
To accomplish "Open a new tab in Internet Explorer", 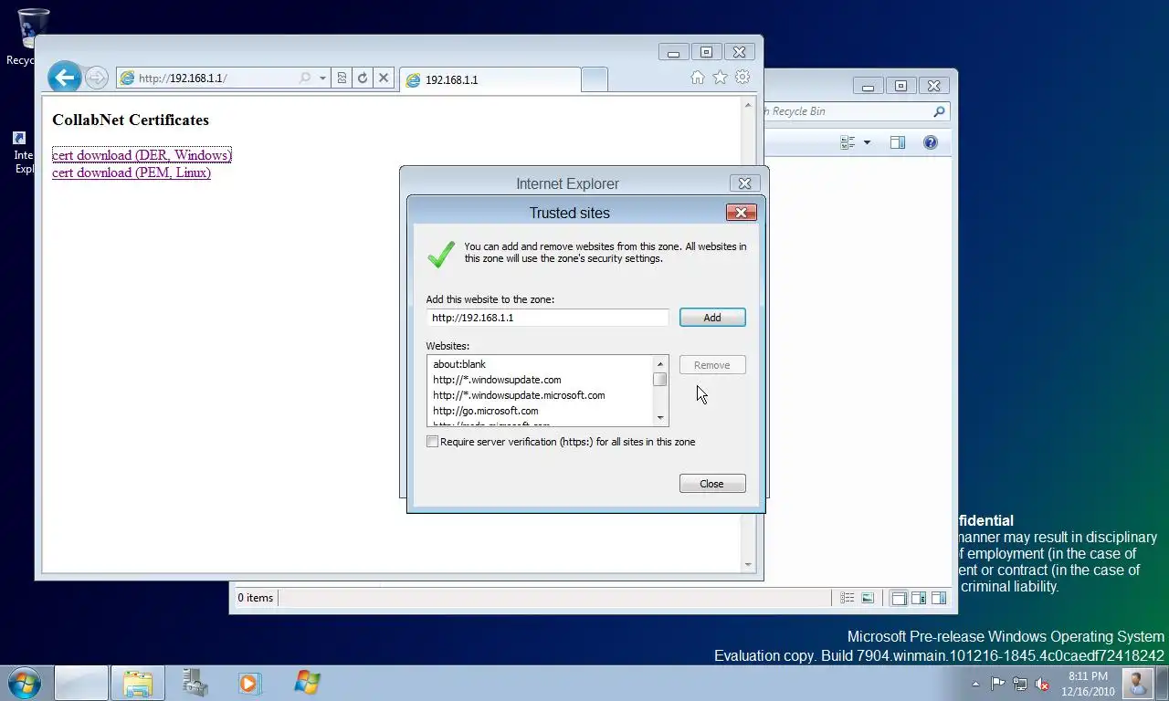I will (x=594, y=79).
